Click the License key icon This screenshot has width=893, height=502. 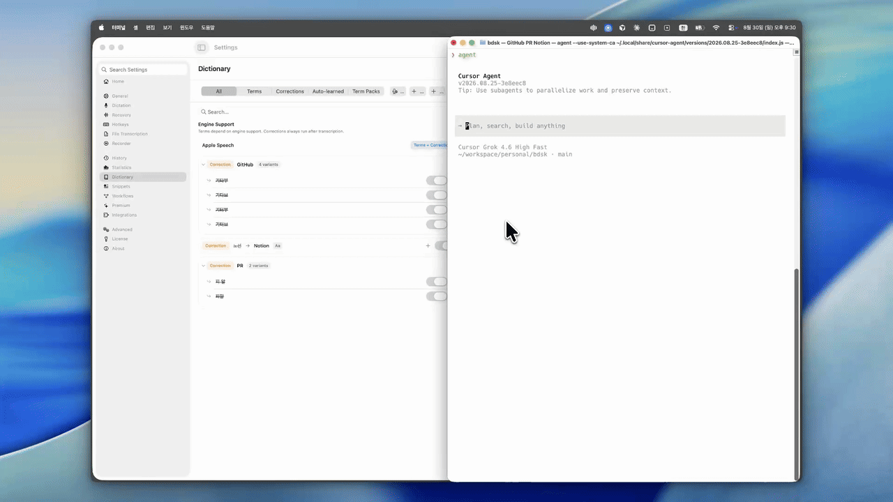click(106, 239)
